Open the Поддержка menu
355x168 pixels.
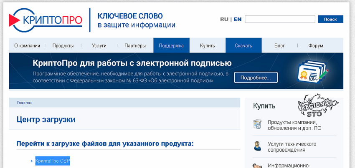coord(171,45)
